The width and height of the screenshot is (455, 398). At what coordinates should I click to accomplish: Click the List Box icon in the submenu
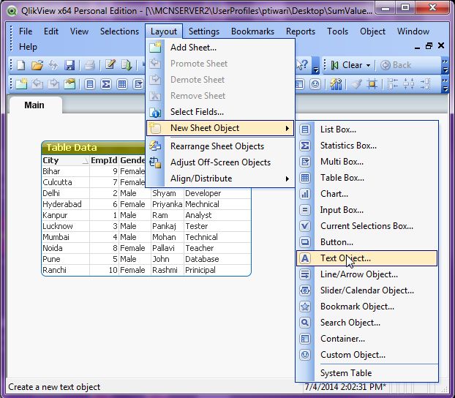click(305, 129)
